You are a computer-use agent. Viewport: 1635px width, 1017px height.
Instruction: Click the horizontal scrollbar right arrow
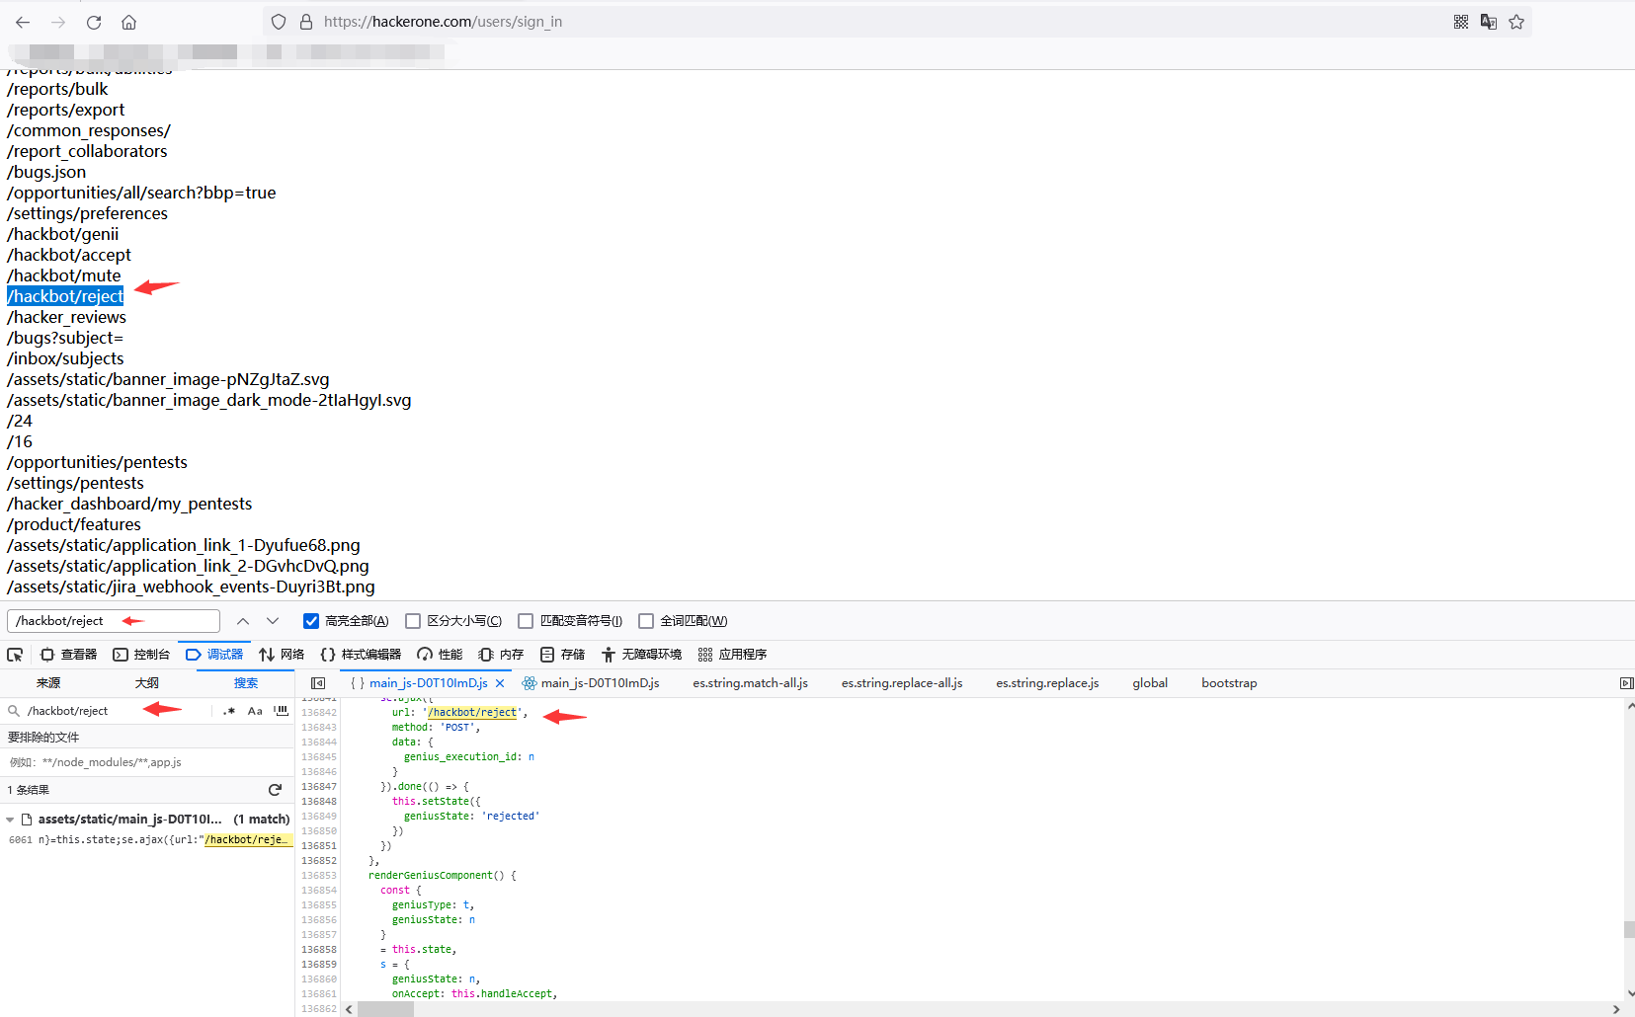(x=1616, y=1009)
